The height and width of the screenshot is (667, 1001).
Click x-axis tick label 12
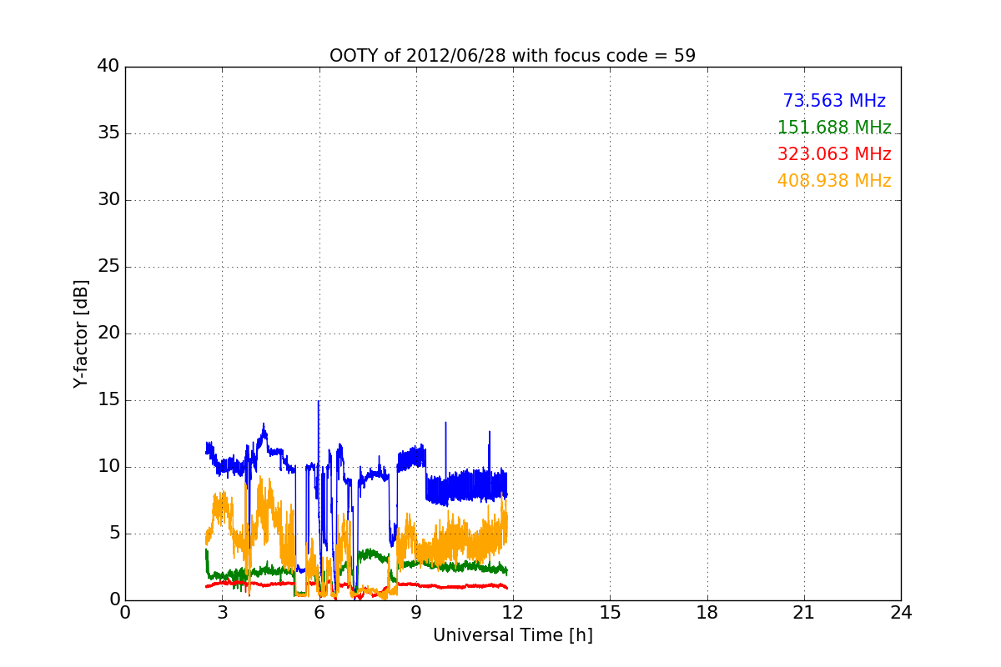[x=513, y=613]
